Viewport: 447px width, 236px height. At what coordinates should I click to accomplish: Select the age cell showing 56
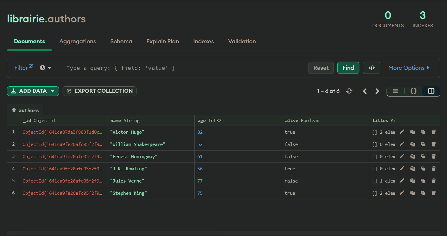tap(238, 169)
